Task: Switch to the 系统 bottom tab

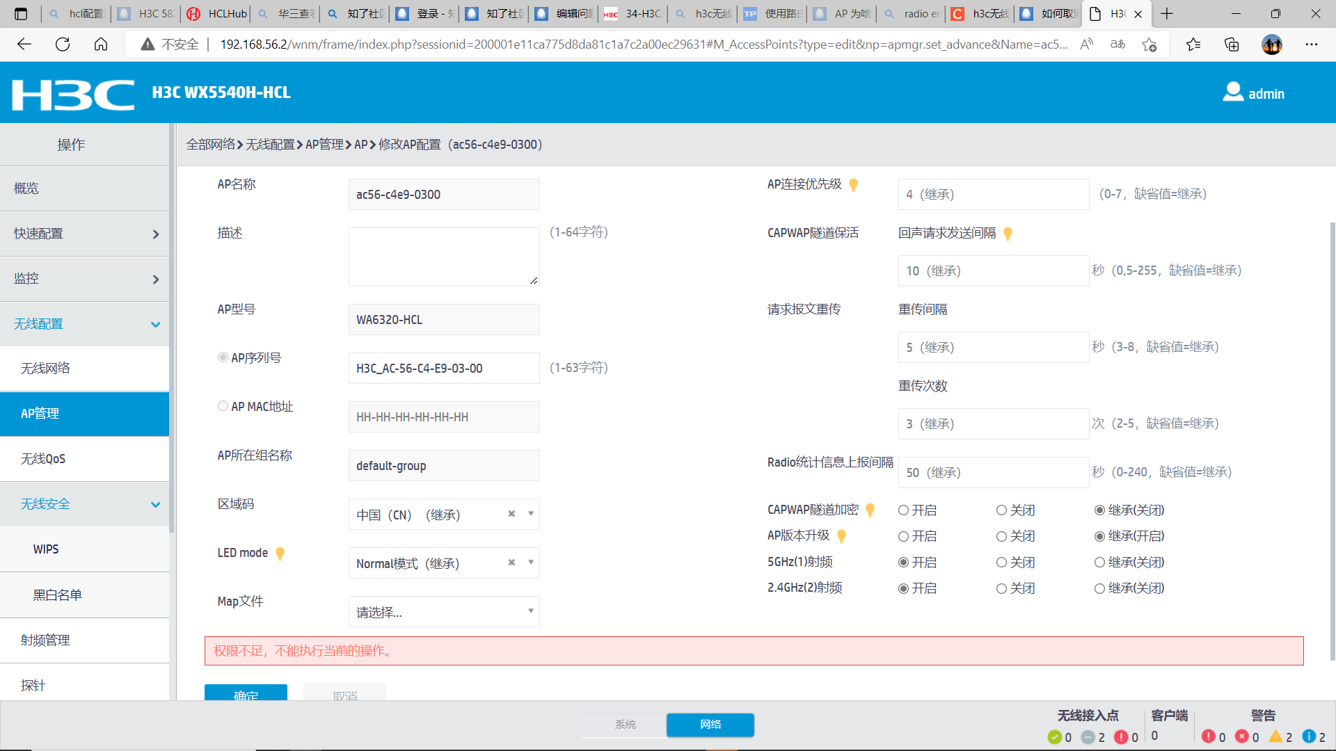Action: pyautogui.click(x=624, y=725)
